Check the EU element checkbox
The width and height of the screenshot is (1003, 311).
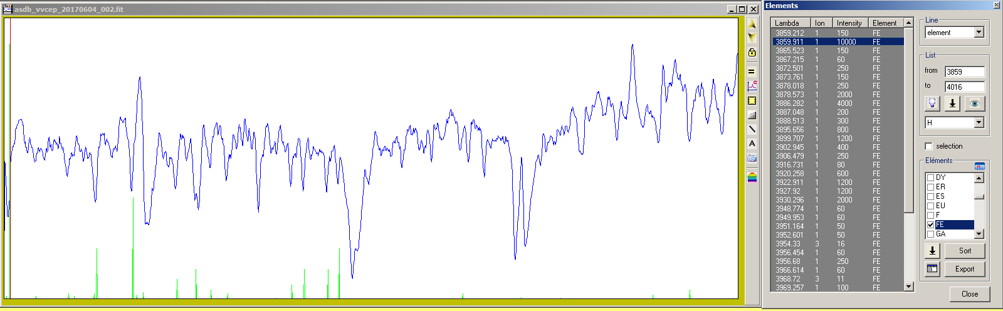tap(930, 206)
